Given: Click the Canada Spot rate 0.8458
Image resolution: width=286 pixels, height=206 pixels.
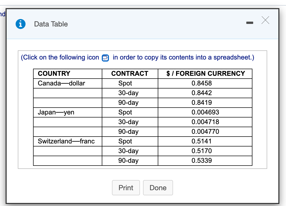Looking at the screenshot, I should point(202,83).
